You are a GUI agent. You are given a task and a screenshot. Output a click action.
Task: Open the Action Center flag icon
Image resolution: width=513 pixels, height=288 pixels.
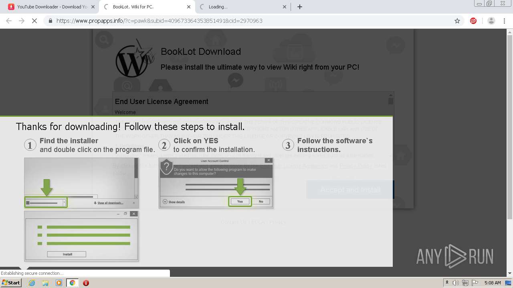pyautogui.click(x=475, y=283)
